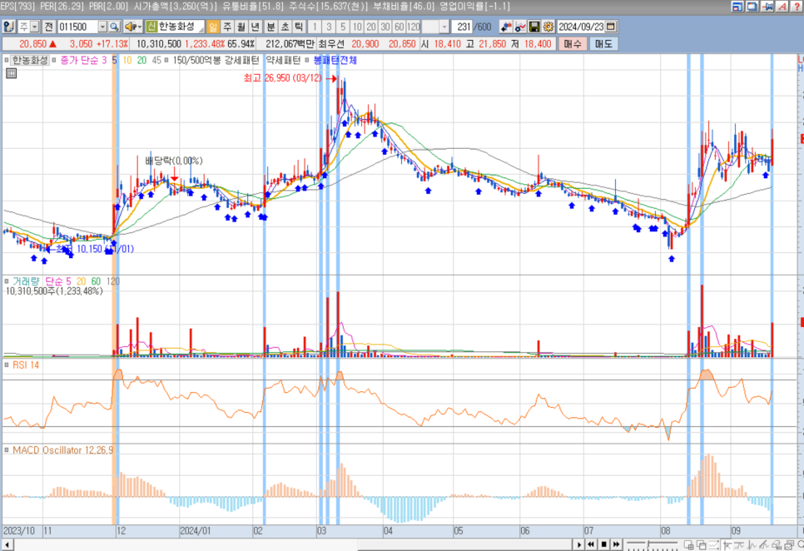This screenshot has width=804, height=551.
Task: Select the 60 interval button
Action: click(400, 27)
